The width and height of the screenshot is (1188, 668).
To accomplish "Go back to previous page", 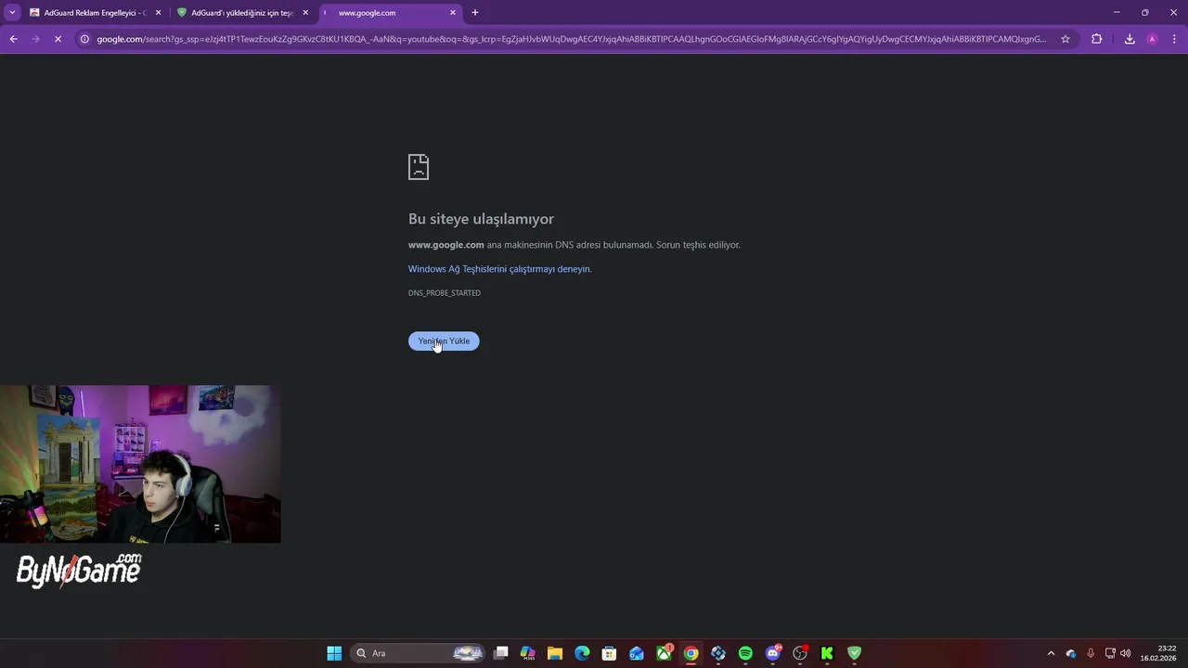I will [x=13, y=39].
